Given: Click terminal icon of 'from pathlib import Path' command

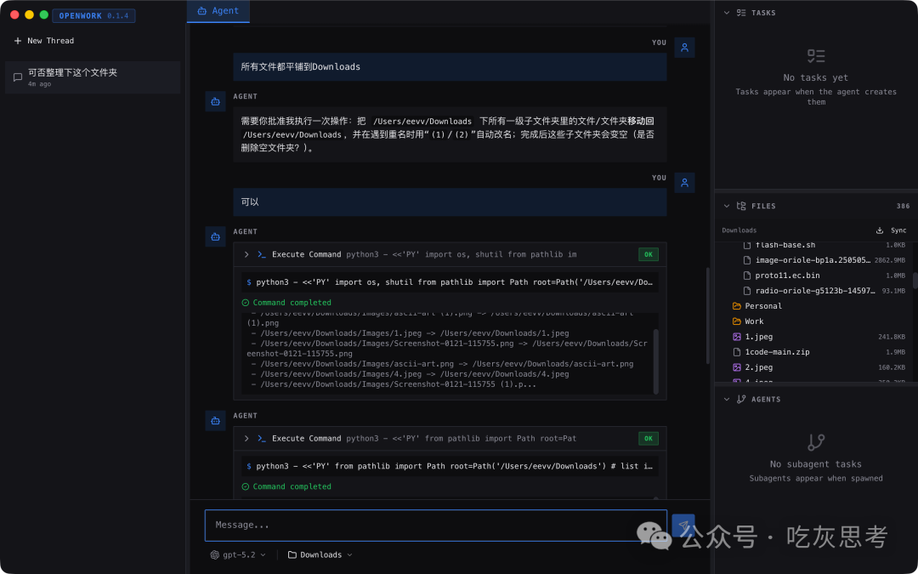Looking at the screenshot, I should 262,439.
